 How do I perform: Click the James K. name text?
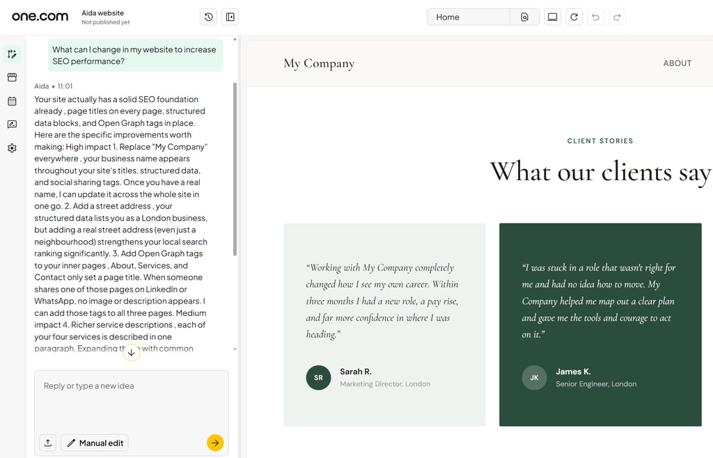tap(574, 372)
